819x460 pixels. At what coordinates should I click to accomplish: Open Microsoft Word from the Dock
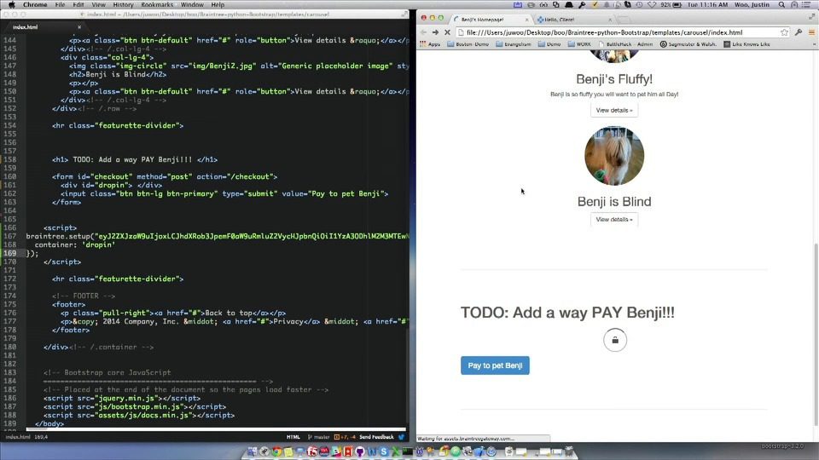[372, 451]
